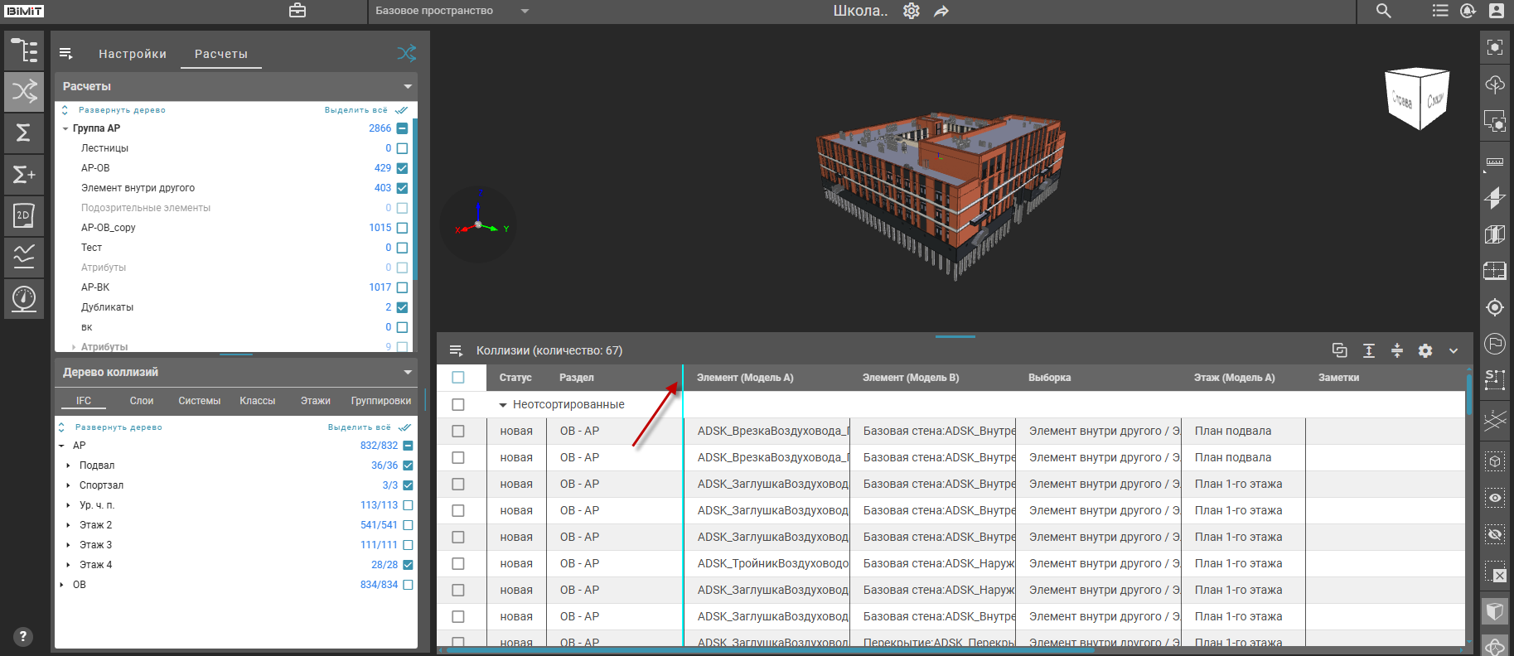
Task: Click the project settings gear next to Школа
Action: 912,11
